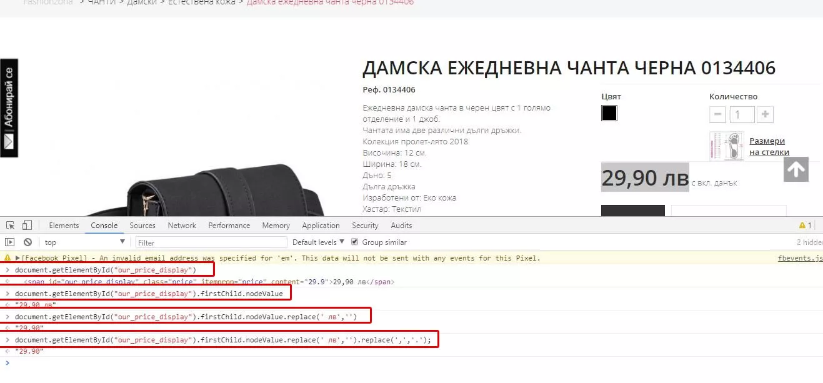Image resolution: width=823 pixels, height=383 pixels.
Task: Click the Естествена кожа breadcrumb link
Action: (202, 2)
